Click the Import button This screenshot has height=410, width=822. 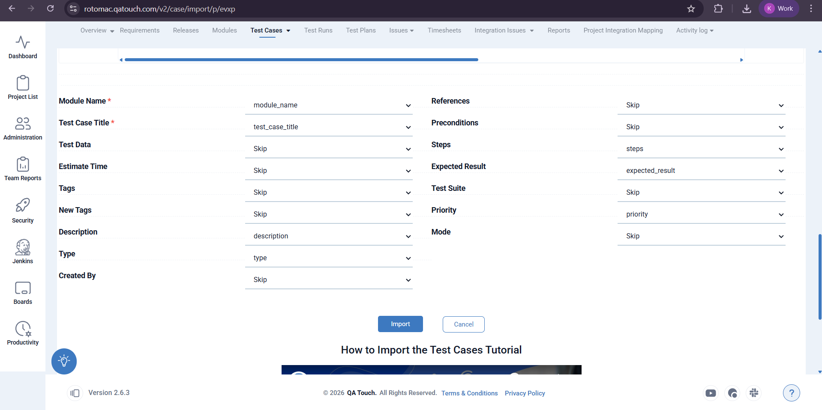pyautogui.click(x=400, y=324)
